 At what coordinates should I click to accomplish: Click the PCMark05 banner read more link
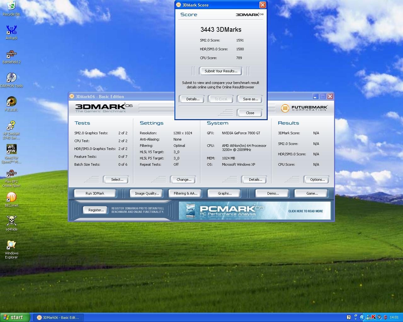305,211
